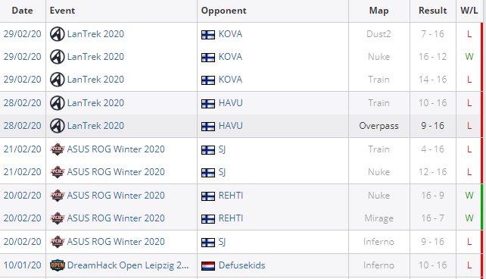The image size is (486, 279).
Task: Sort the table by the Date column header
Action: 22,11
